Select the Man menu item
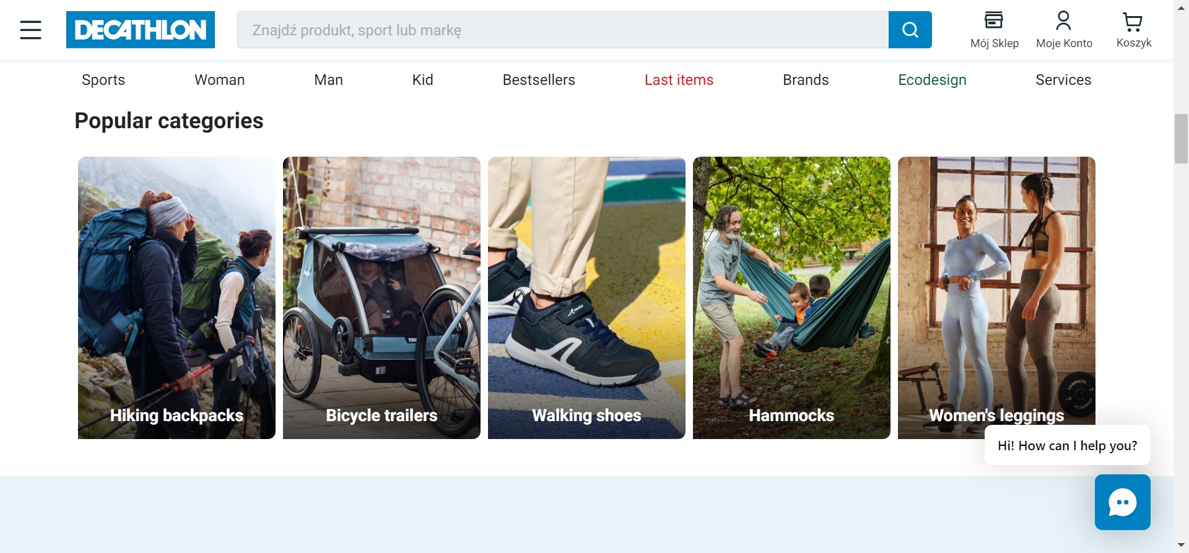The image size is (1189, 553). pos(328,80)
